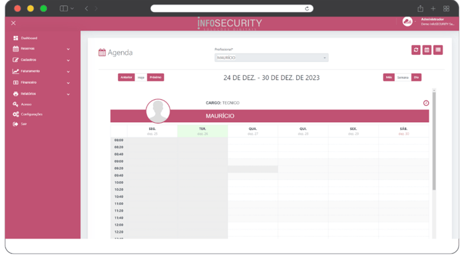This screenshot has height=257, width=463.
Task: Click the list view icon button
Action: pyautogui.click(x=438, y=50)
